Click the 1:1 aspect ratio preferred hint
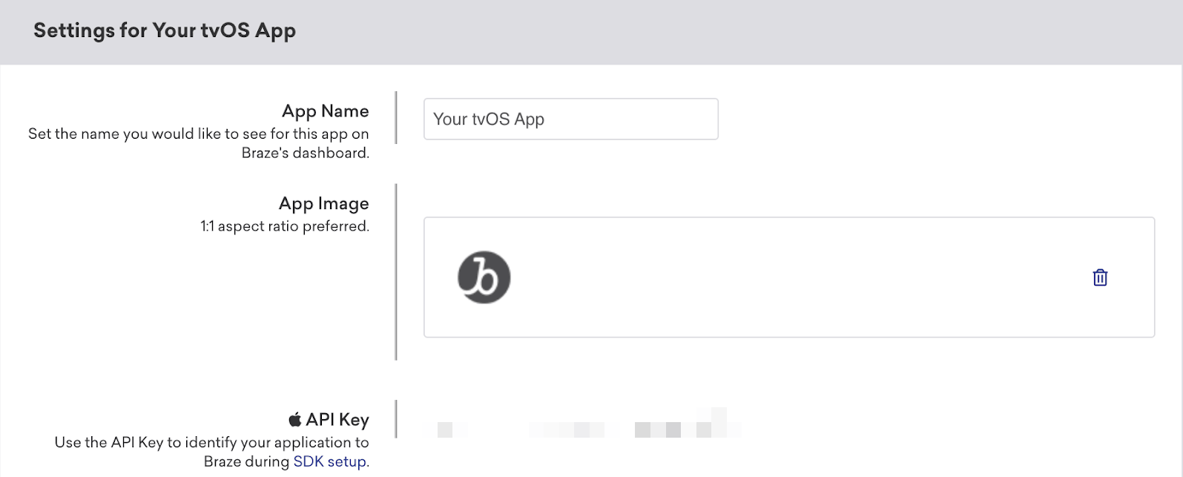Screen dimensions: 1183x477 [285, 226]
